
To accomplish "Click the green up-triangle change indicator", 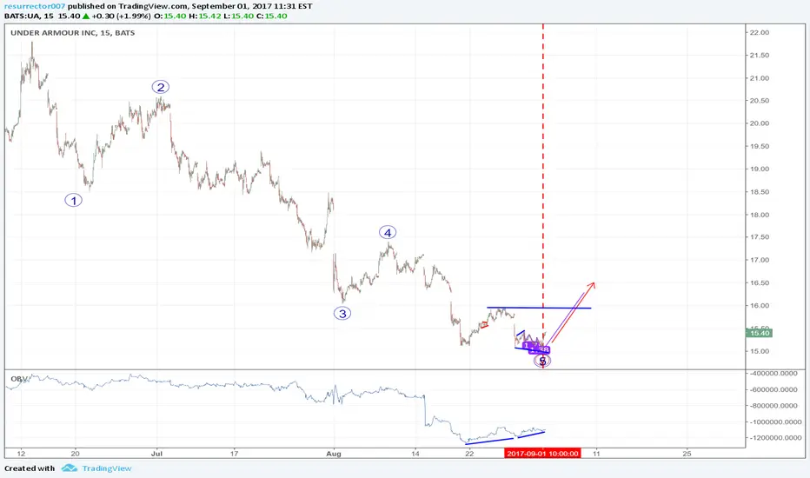I will (86, 16).
